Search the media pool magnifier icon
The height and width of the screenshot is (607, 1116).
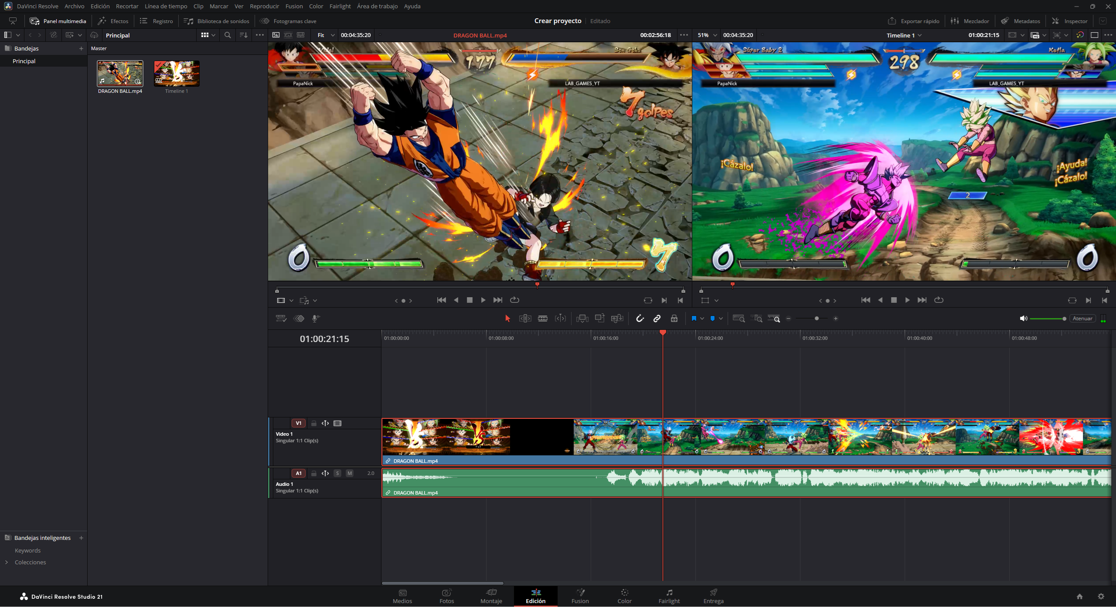(228, 35)
